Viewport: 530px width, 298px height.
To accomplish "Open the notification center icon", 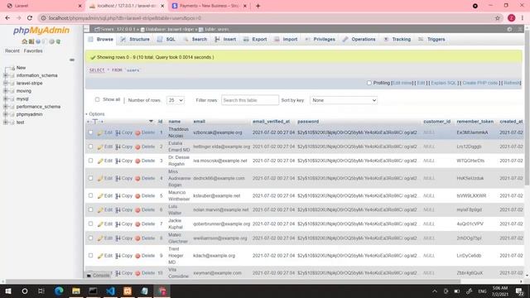I will (x=519, y=291).
